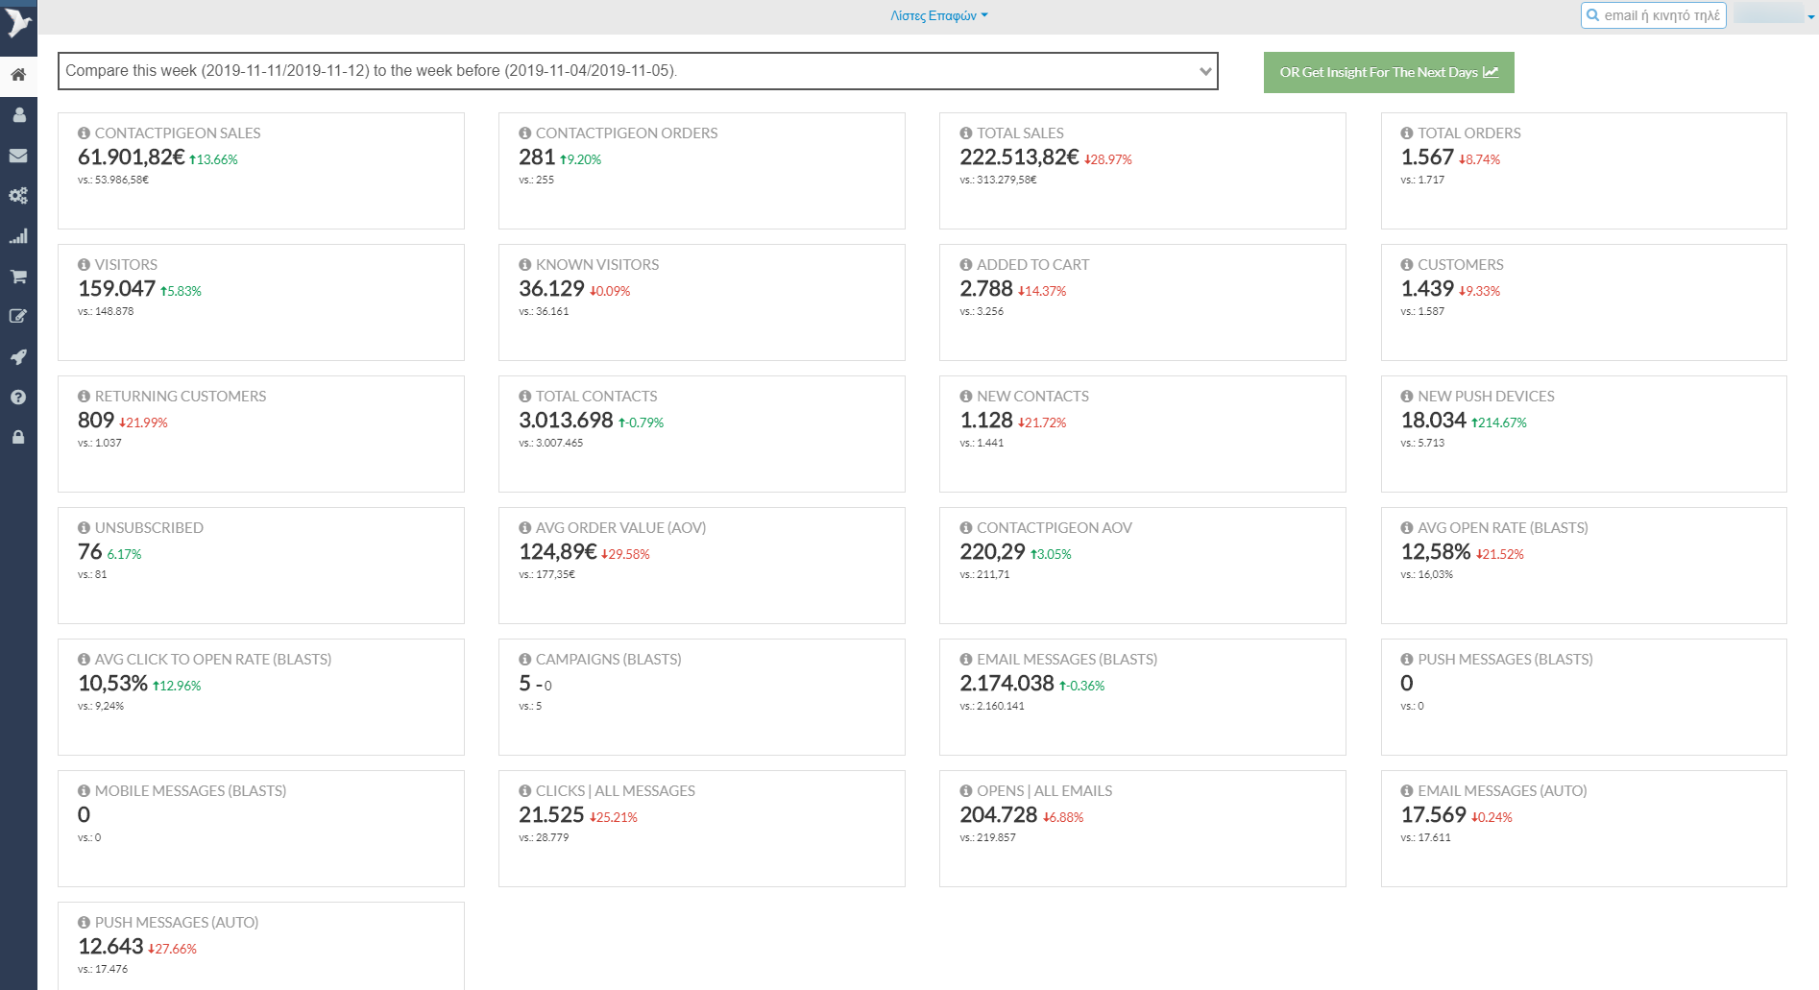Screen dimensions: 1819x990
Task: Open the Home dashboard sidebar icon
Action: 18,75
